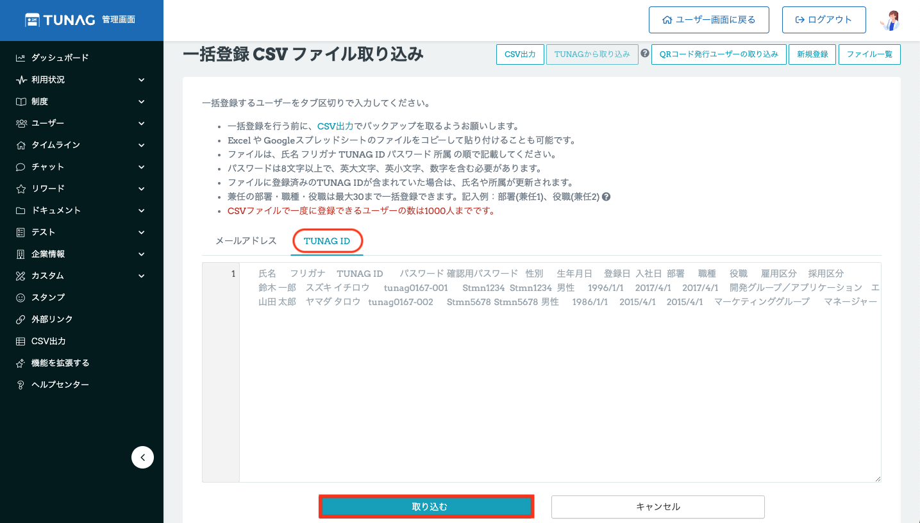Click the ユーザー画面に戻る button
The image size is (920, 523).
pyautogui.click(x=709, y=20)
